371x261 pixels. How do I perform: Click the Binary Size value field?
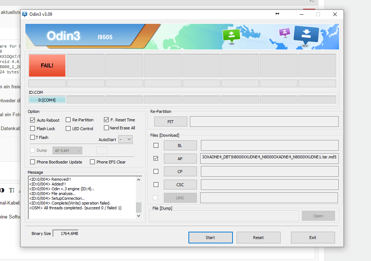[66, 234]
